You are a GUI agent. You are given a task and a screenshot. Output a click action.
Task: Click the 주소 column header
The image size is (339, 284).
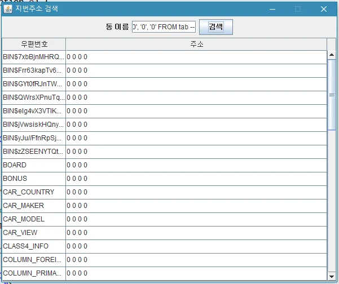[x=196, y=45]
